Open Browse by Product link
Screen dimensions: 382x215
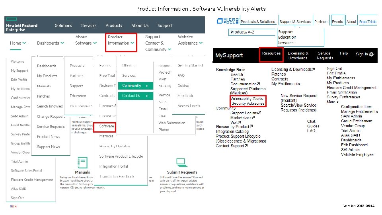[234, 127]
